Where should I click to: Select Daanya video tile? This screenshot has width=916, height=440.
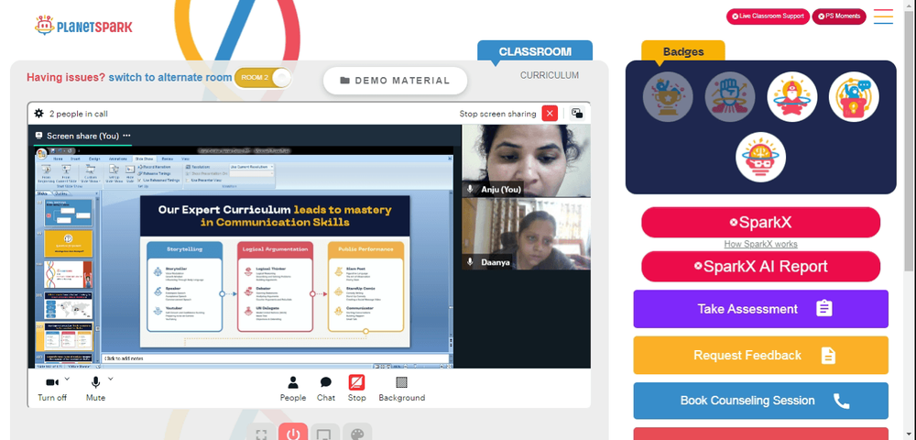(x=527, y=234)
